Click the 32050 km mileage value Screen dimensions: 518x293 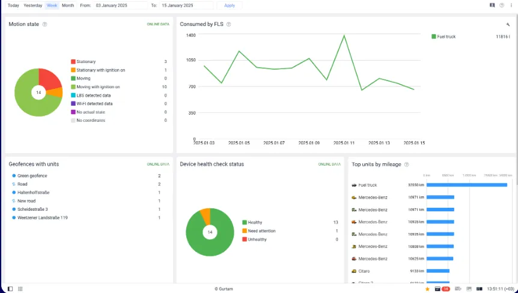click(416, 186)
